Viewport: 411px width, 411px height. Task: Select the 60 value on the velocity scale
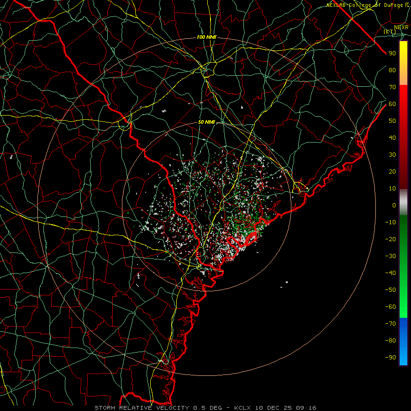coord(392,104)
